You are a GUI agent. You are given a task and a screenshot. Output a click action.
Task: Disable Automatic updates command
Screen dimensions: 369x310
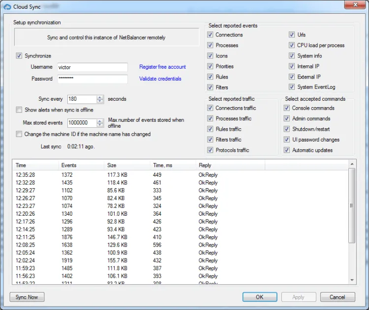[287, 150]
